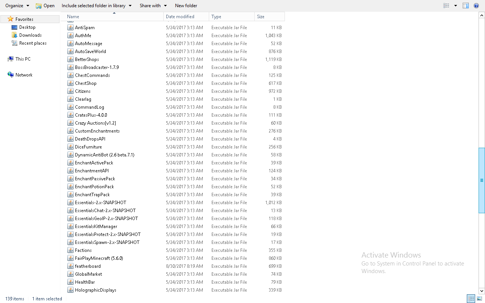Select Network in the navigation pane
The image size is (485, 303).
(24, 75)
